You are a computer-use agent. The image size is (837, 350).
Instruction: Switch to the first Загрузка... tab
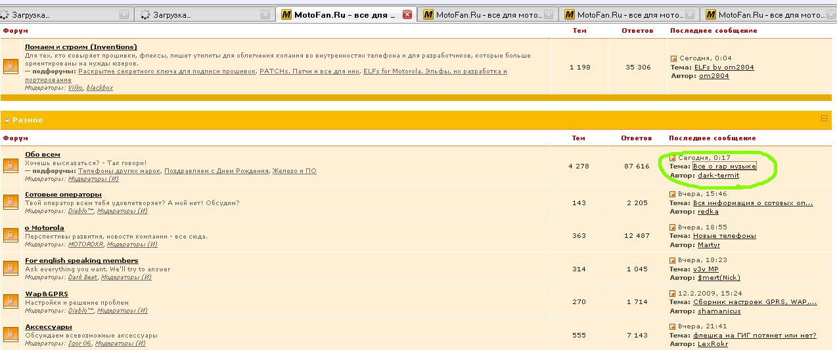point(66,14)
